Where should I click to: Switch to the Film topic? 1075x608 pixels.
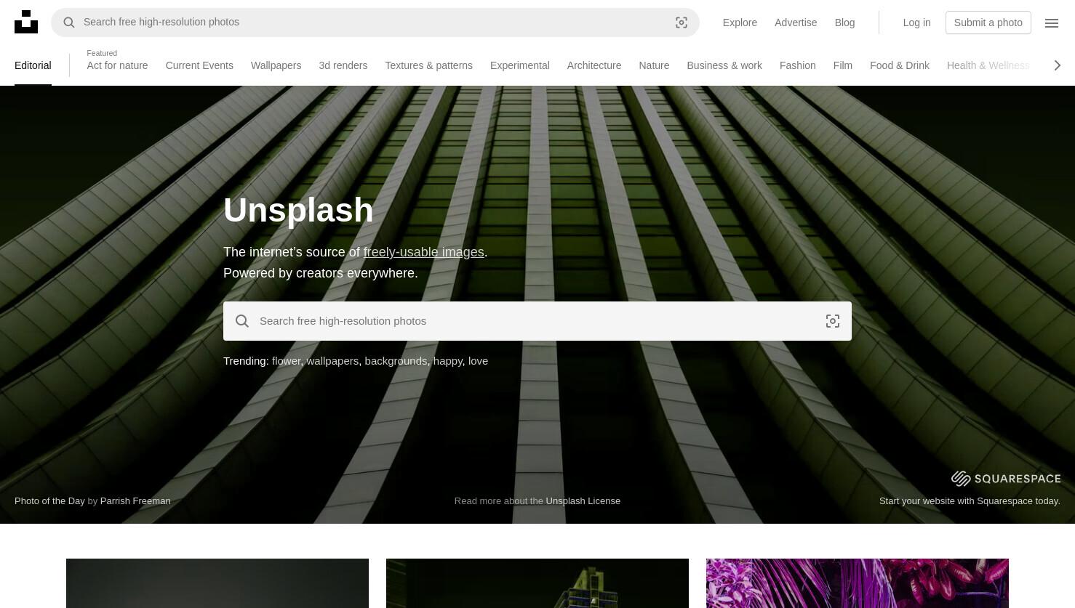pyautogui.click(x=842, y=65)
